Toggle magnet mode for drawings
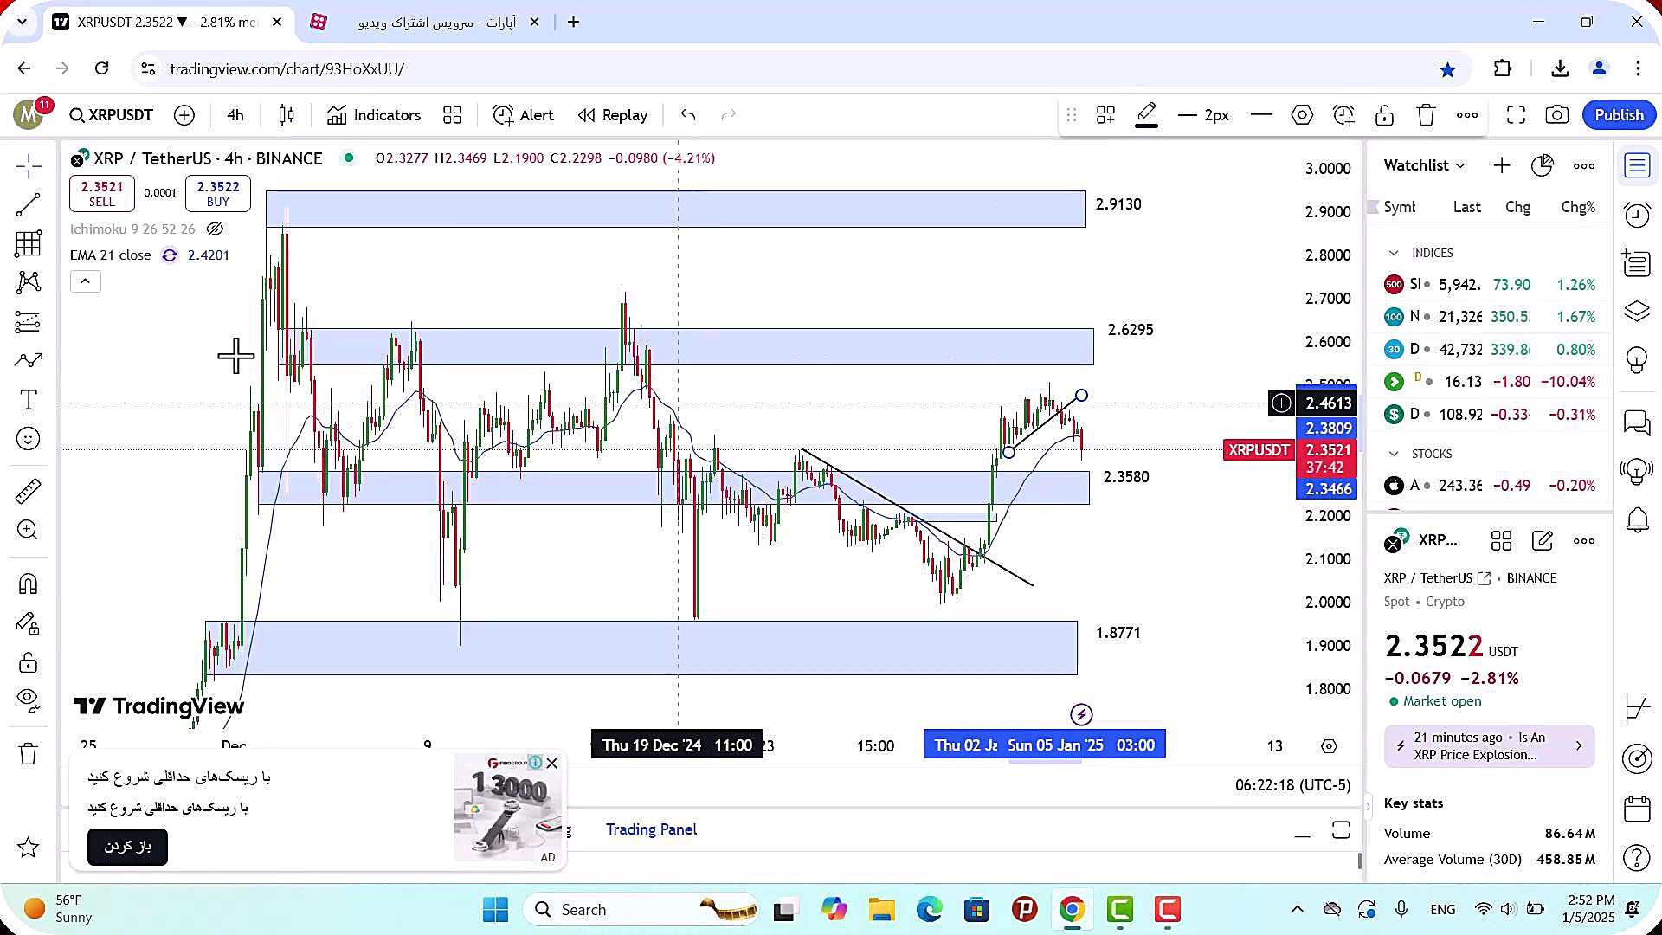This screenshot has width=1662, height=935. pos(28,584)
